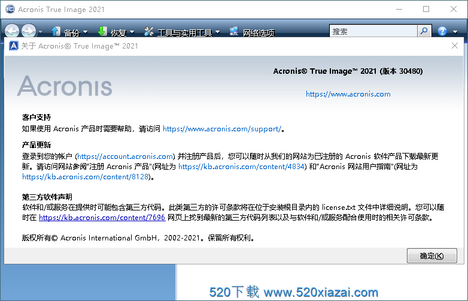Click the version text 版本 30480
This screenshot has width=468, height=301.
click(401, 71)
